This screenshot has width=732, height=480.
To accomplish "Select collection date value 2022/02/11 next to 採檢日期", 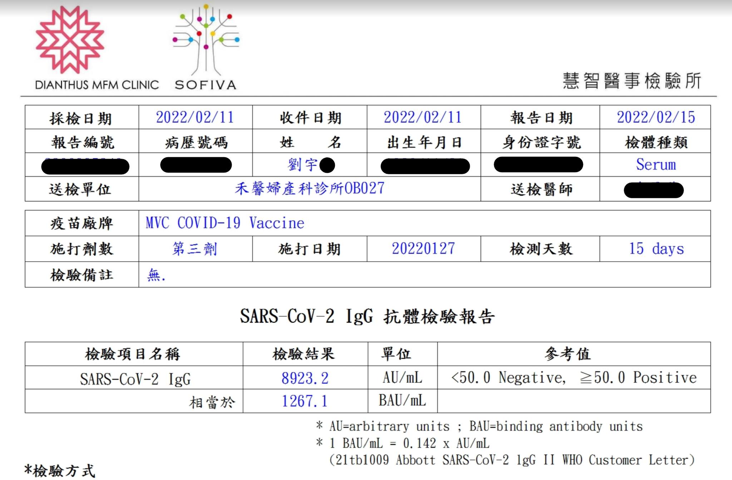I will click(195, 117).
